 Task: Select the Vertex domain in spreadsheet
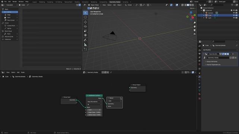[x=10, y=12]
